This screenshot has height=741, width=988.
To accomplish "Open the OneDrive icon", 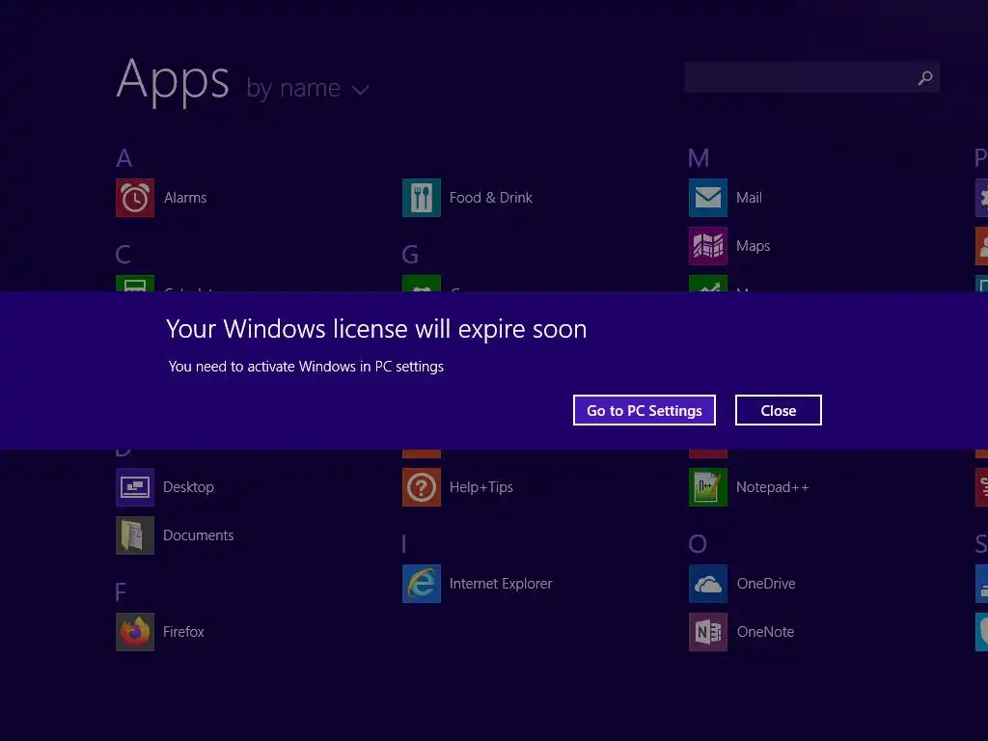I will point(708,584).
